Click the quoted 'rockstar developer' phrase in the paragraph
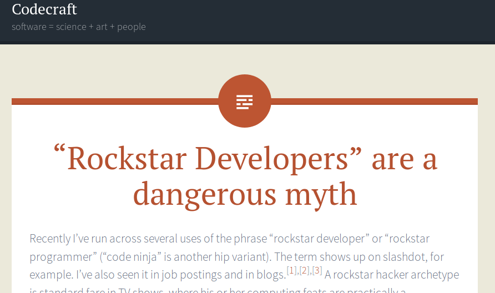The image size is (495, 293). [319, 239]
